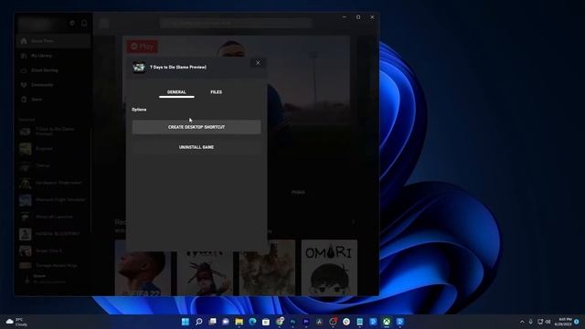The height and width of the screenshot is (329, 585).
Task: Open Chat from taskbar
Action: tap(226, 322)
